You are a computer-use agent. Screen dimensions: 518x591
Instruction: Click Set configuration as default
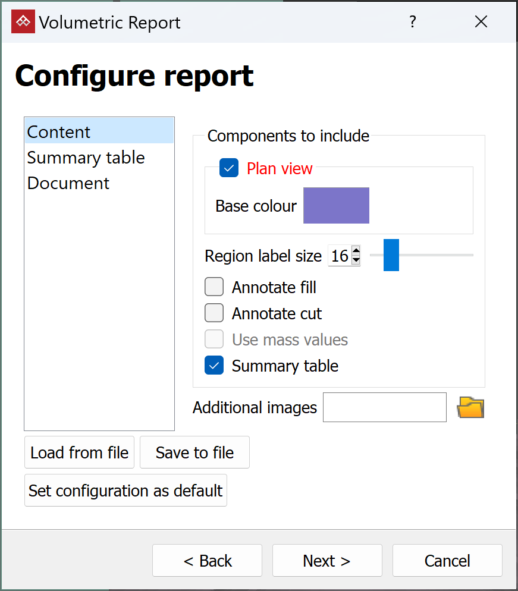pyautogui.click(x=125, y=491)
